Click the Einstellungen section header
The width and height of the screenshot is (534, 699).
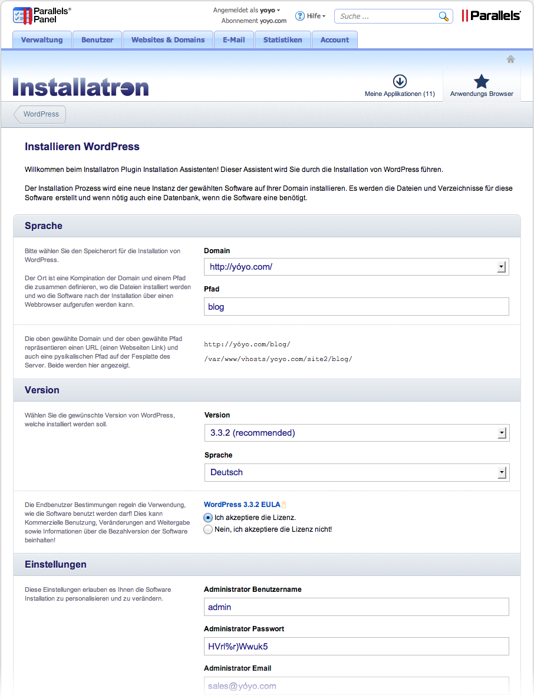pos(267,564)
